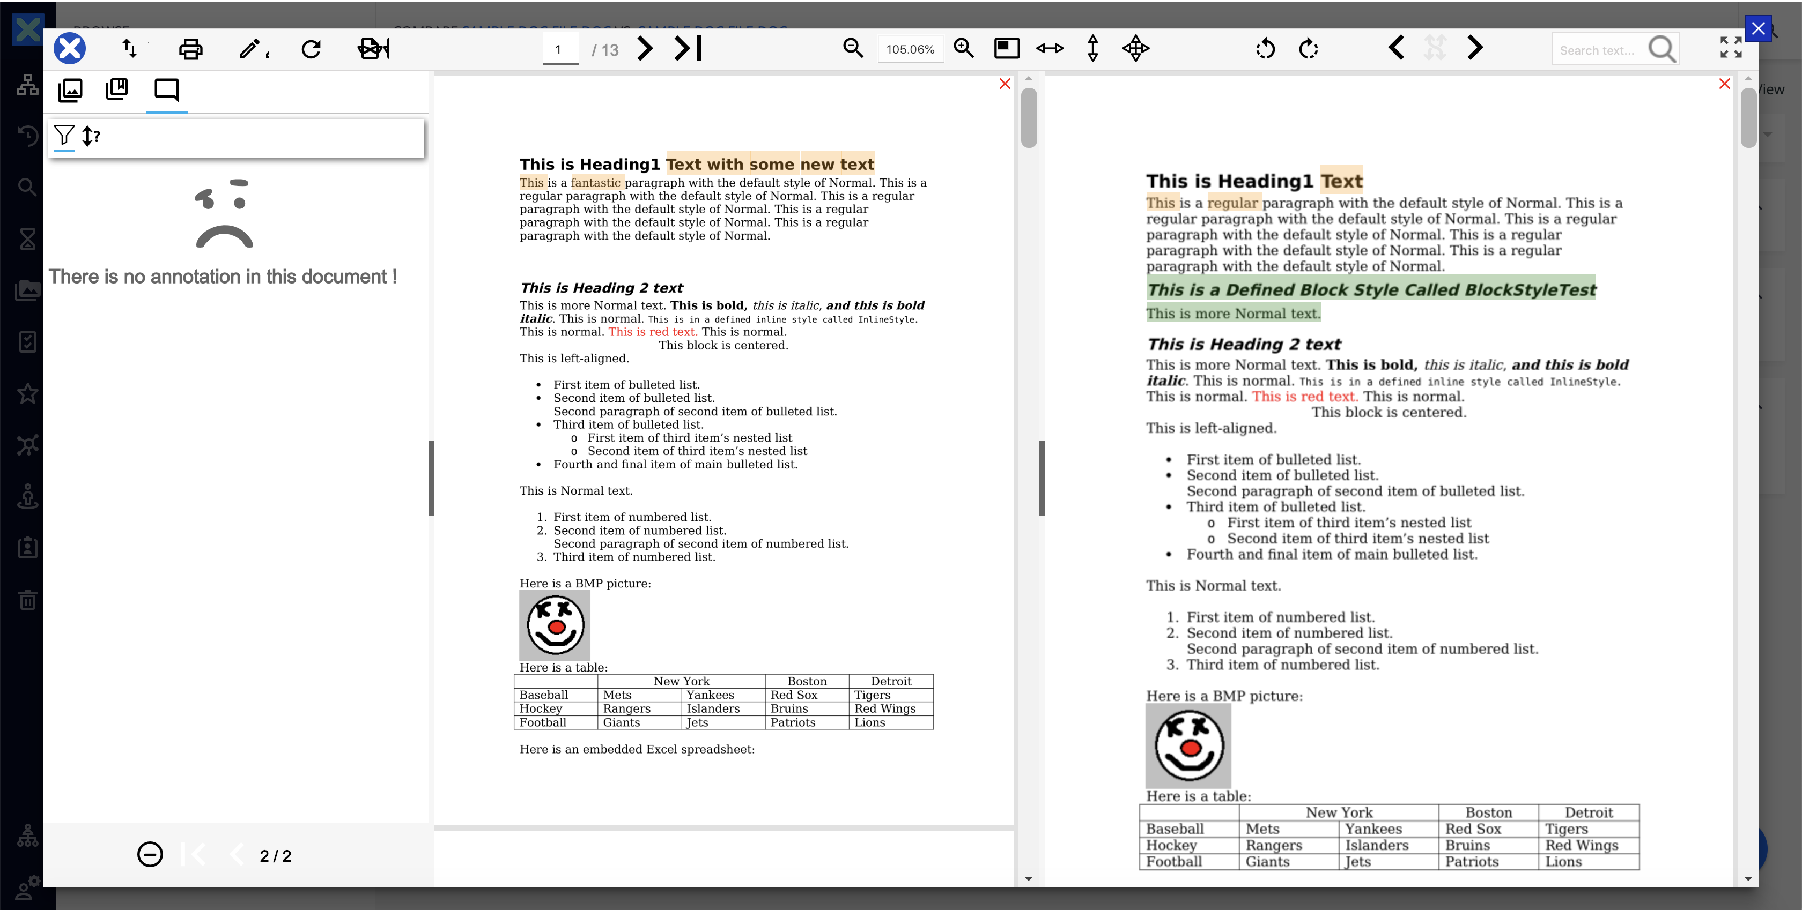
Task: Click the print icon in toolbar
Action: [x=190, y=49]
